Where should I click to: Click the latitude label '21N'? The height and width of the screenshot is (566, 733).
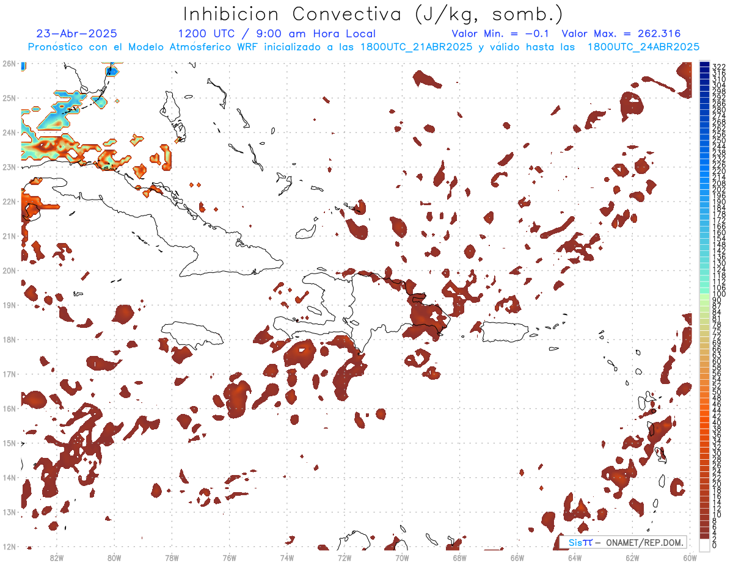(x=9, y=236)
